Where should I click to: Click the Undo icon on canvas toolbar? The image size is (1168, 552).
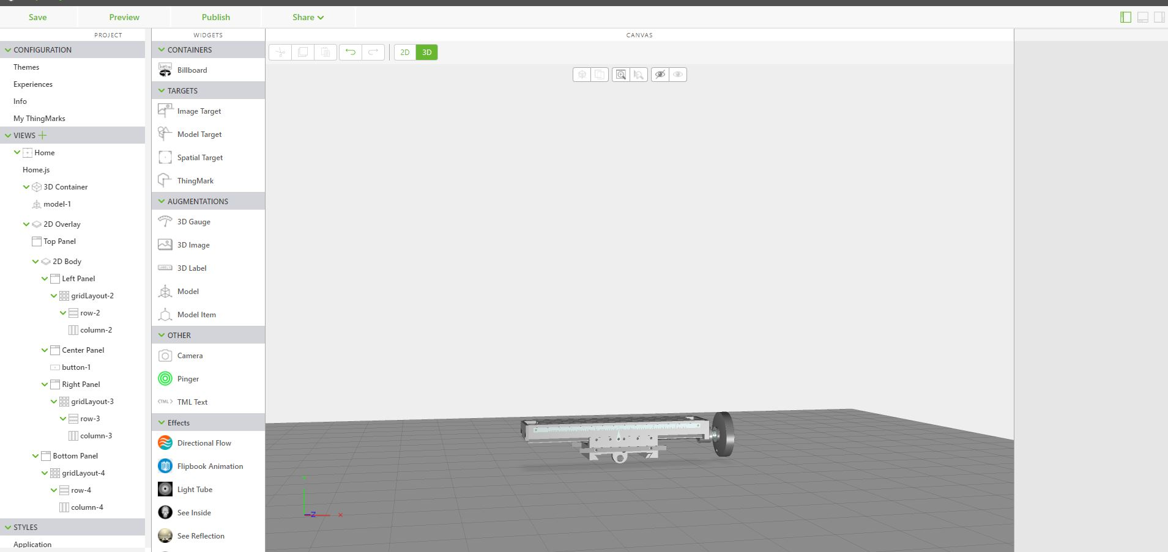point(351,52)
